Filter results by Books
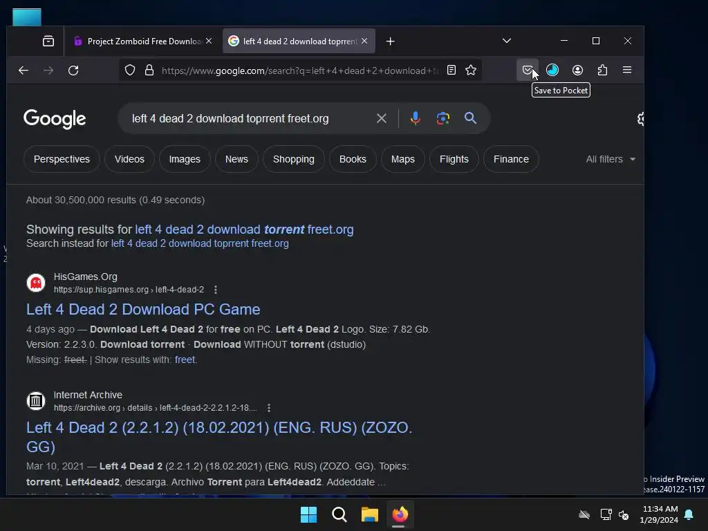 coord(353,159)
